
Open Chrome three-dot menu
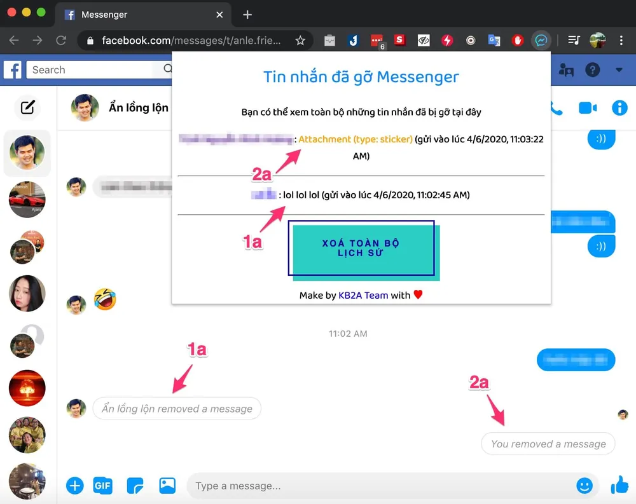[x=621, y=41]
